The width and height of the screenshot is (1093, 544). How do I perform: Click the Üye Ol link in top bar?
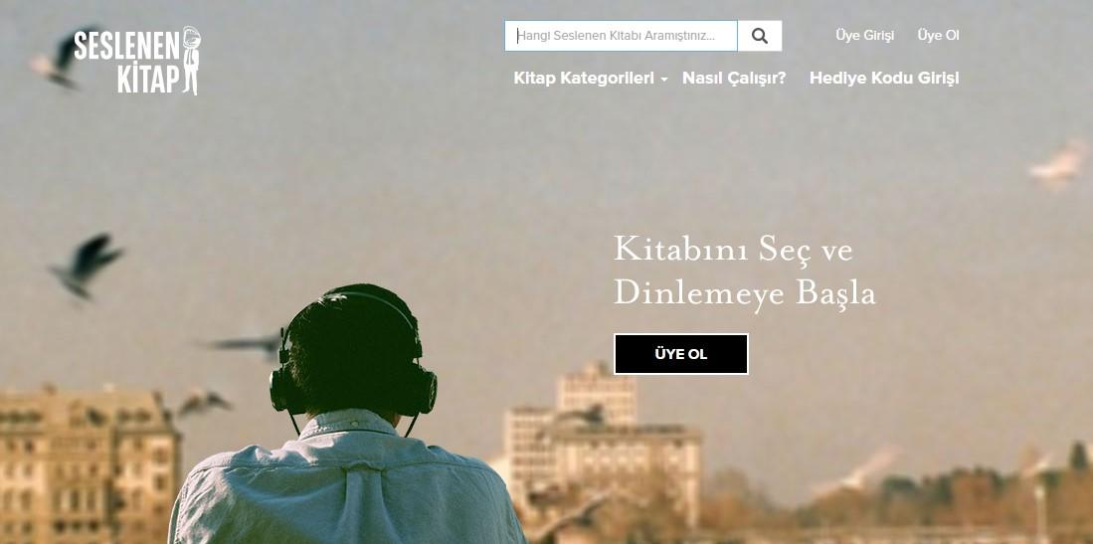[938, 36]
